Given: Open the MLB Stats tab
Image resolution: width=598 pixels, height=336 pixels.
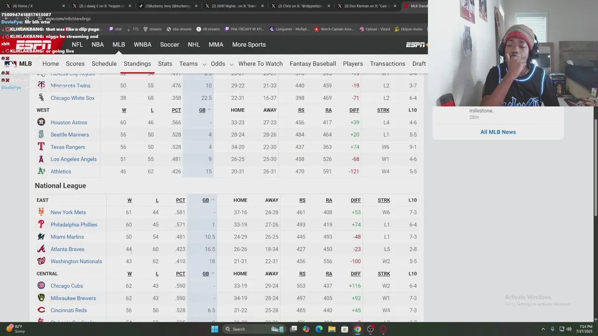Looking at the screenshot, I should [x=165, y=63].
